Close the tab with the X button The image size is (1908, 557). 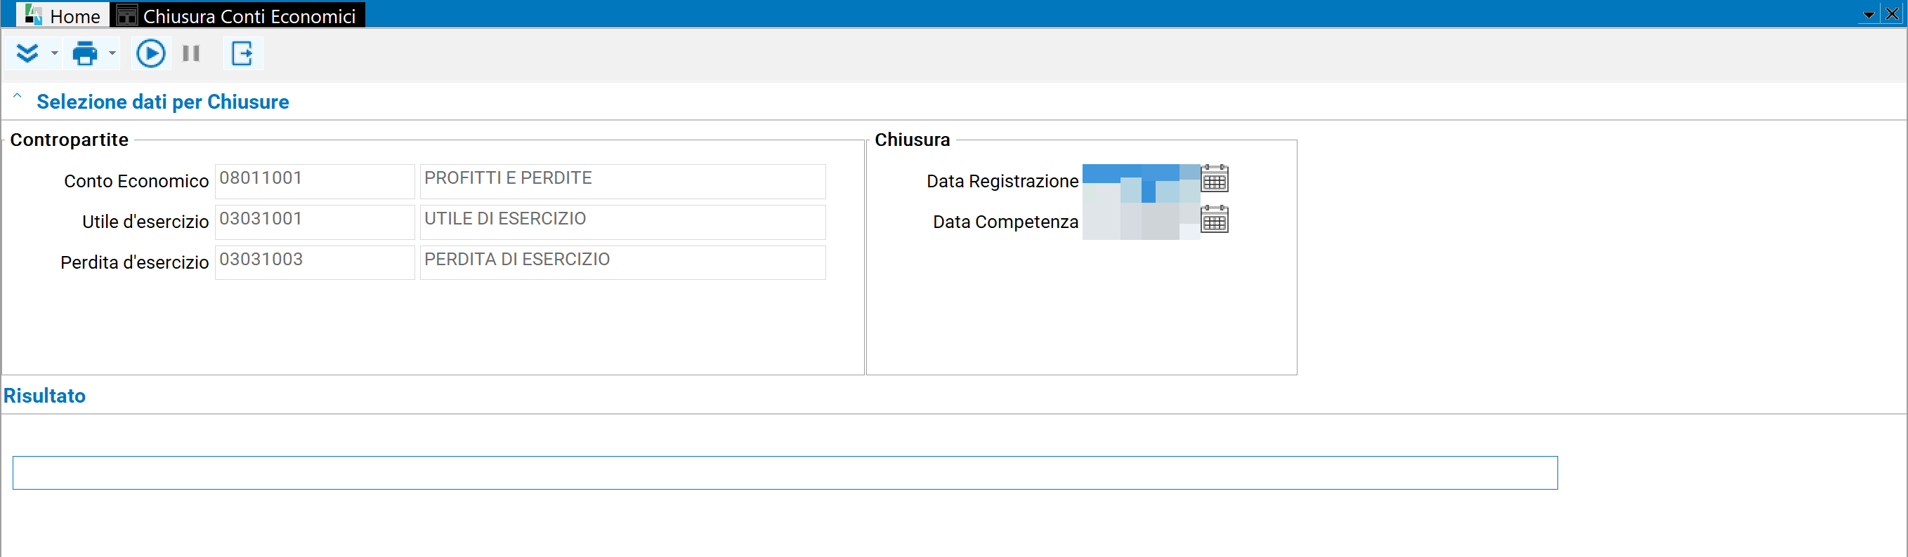point(1892,14)
